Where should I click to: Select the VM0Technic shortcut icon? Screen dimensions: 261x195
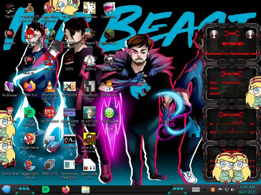coord(109,89)
